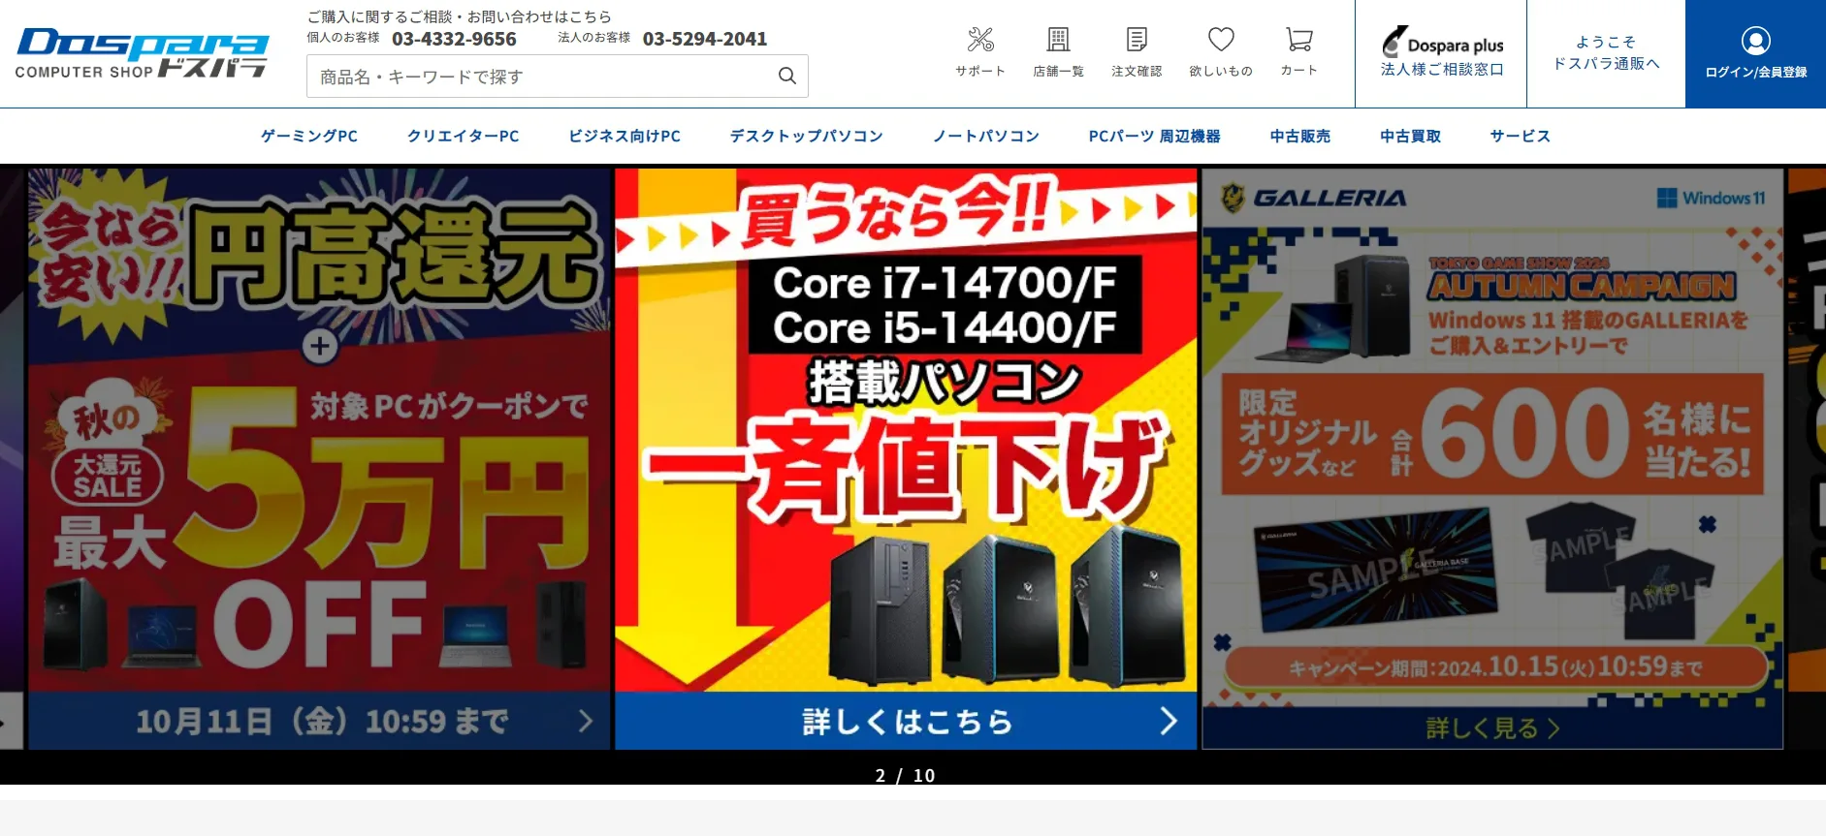The image size is (1826, 836).
Task: Click 詳しく見る on the GALLERIA banner
Action: pos(1491,728)
